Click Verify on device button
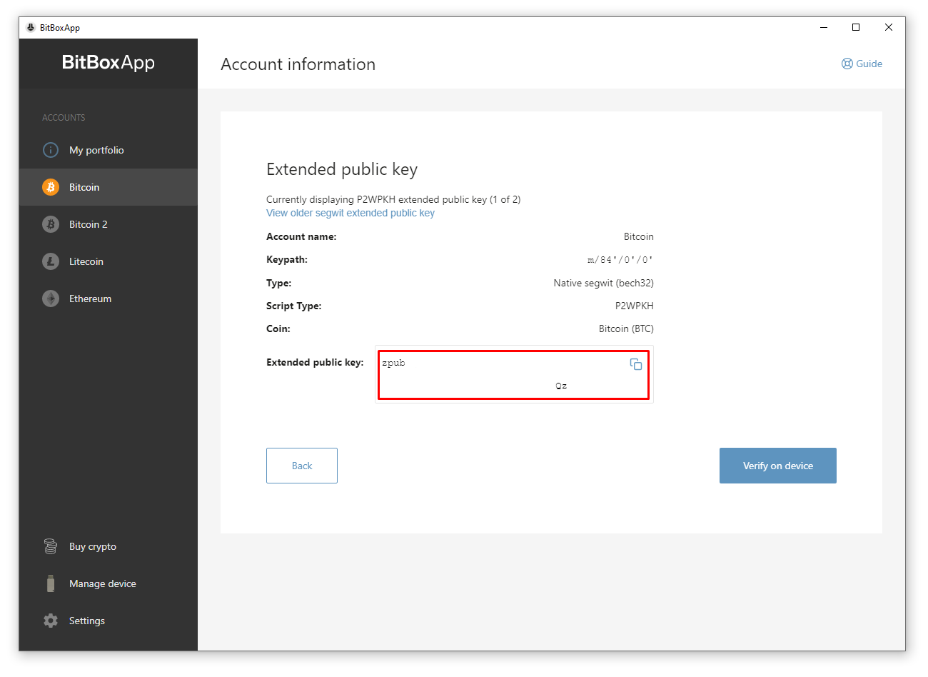This screenshot has width=928, height=677. tap(778, 466)
